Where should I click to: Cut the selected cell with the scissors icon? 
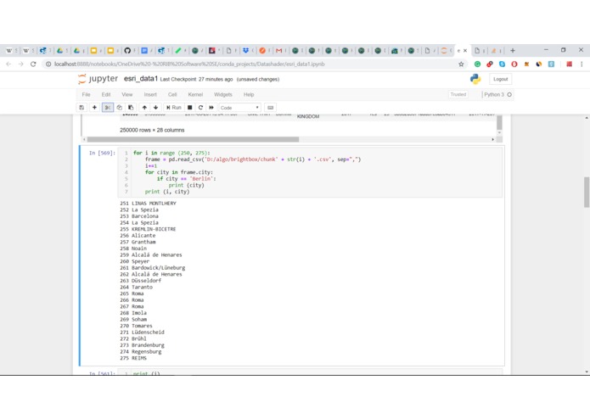point(108,108)
